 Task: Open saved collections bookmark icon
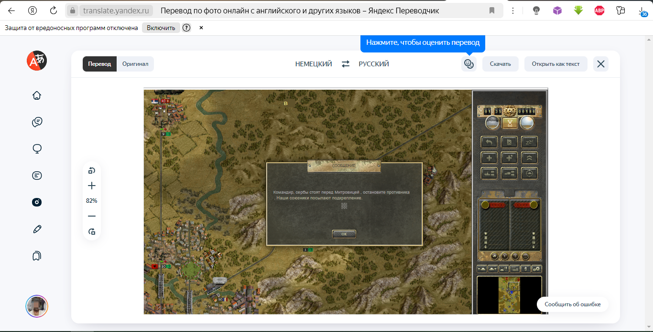(37, 256)
